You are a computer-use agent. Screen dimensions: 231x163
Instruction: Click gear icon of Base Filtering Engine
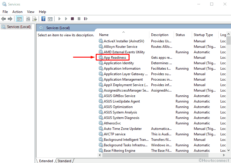point(101,150)
